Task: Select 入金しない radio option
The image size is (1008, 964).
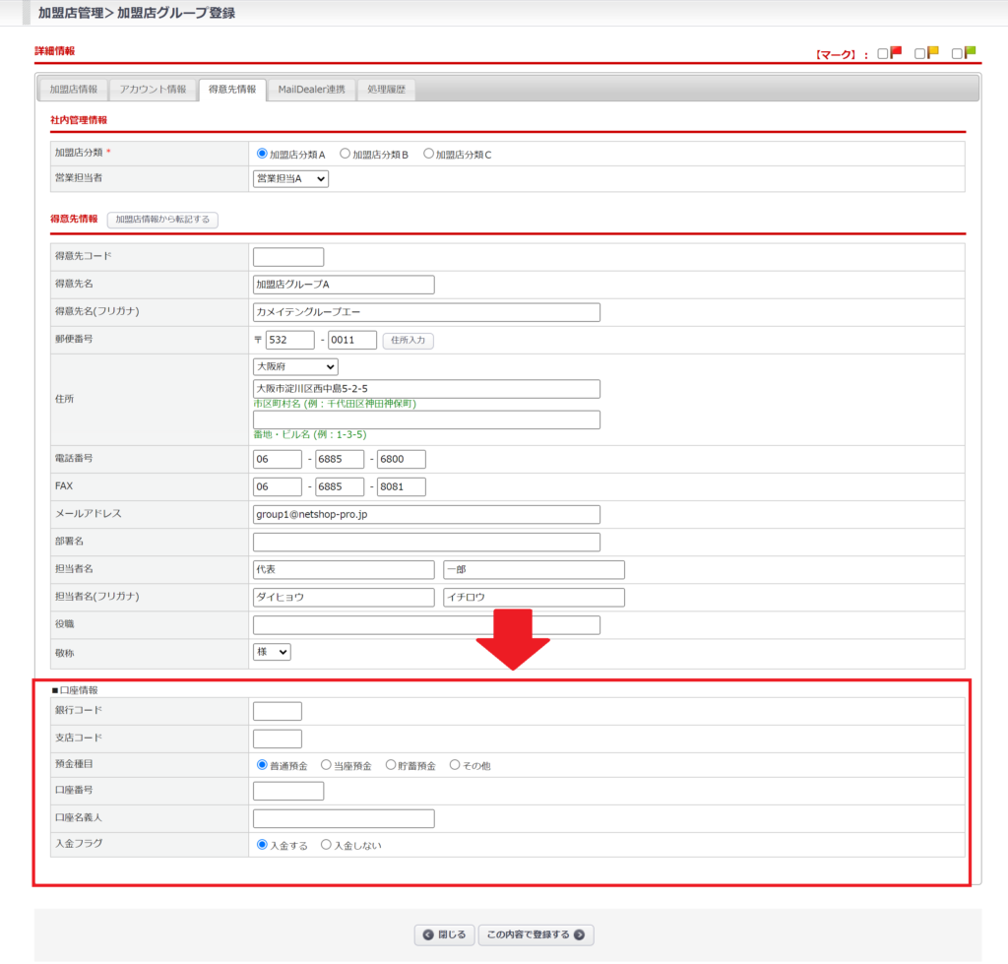Action: [x=327, y=845]
